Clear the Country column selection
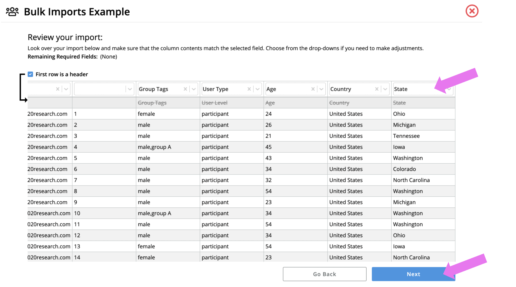 (377, 89)
